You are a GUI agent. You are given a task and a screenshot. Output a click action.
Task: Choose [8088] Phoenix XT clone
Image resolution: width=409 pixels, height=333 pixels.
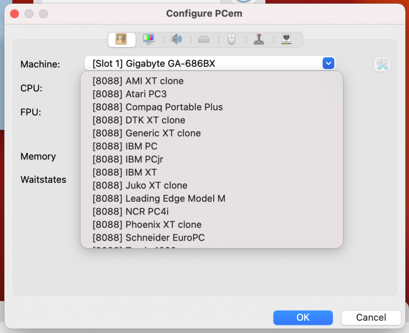point(212,225)
